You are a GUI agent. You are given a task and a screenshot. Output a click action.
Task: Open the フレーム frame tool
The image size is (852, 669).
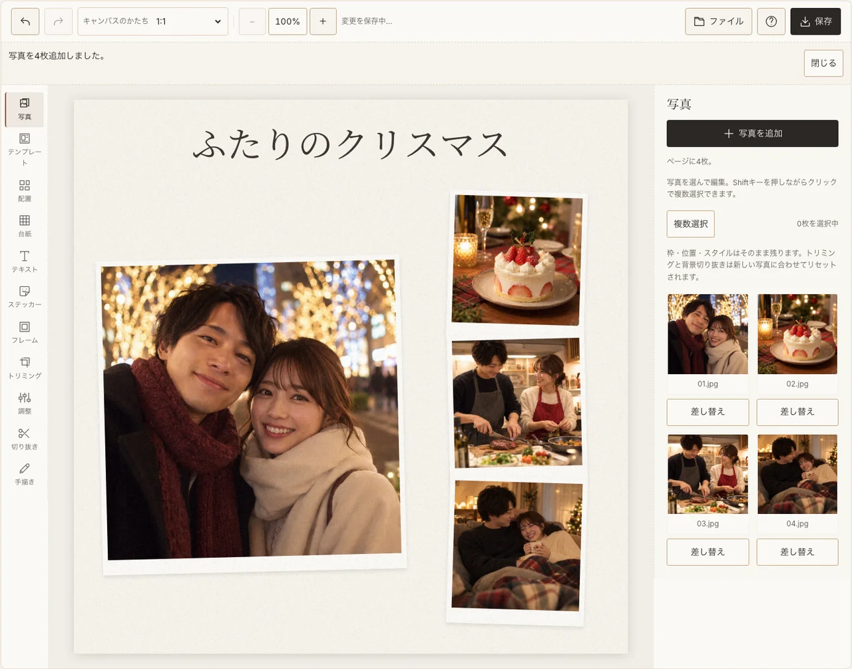pos(25,332)
